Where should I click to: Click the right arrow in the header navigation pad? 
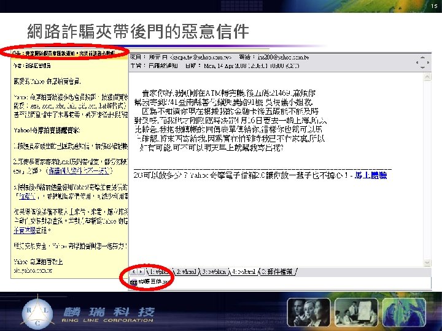(x=428, y=63)
